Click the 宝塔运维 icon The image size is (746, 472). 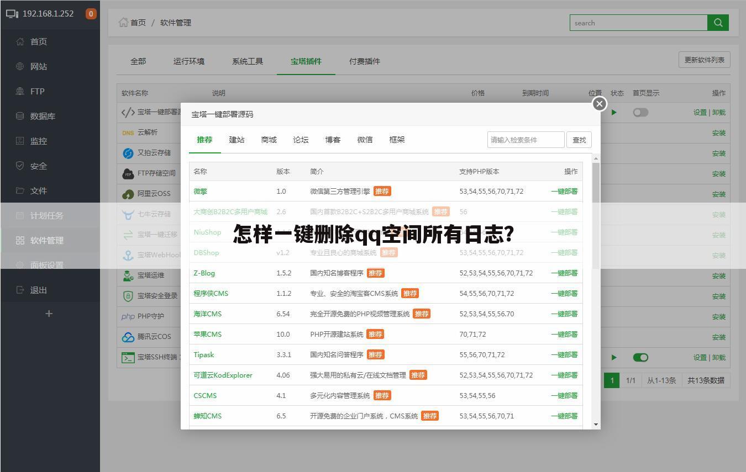click(128, 275)
